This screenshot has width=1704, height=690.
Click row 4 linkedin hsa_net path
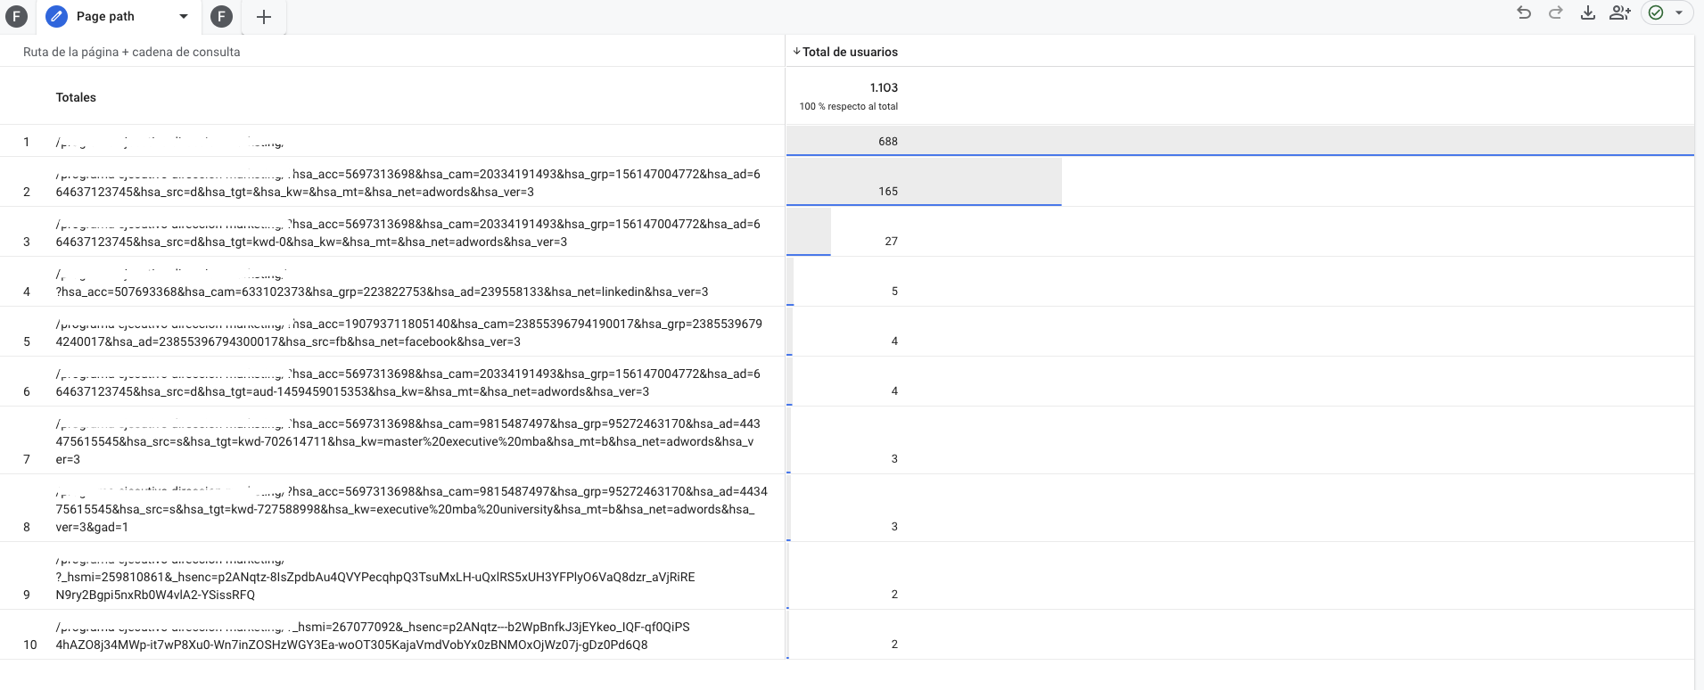(x=382, y=283)
